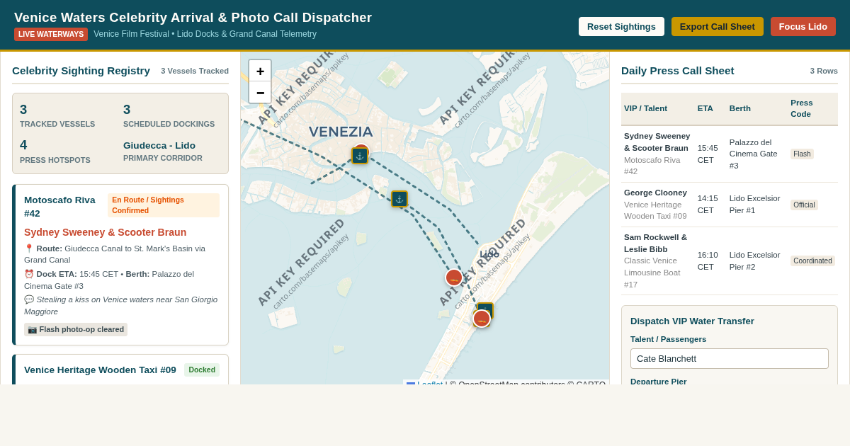Click the Venice Waters dispatcher title
Screen dimensions: 850x446
(x=193, y=18)
